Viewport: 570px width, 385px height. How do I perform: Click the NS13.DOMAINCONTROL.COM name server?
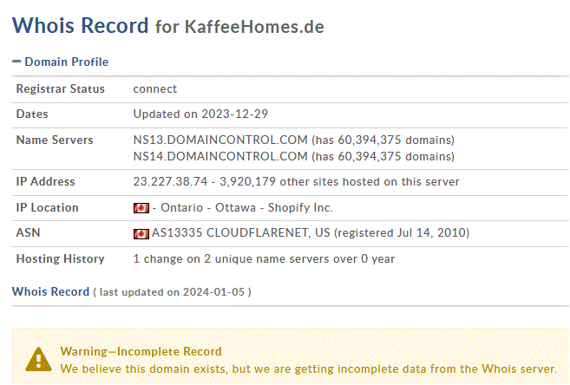[x=220, y=140]
